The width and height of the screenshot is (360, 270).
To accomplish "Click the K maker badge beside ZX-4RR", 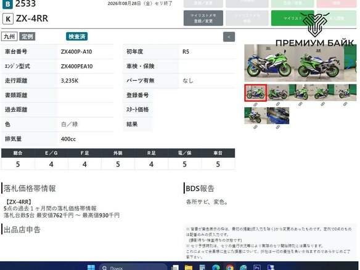I will [8, 19].
